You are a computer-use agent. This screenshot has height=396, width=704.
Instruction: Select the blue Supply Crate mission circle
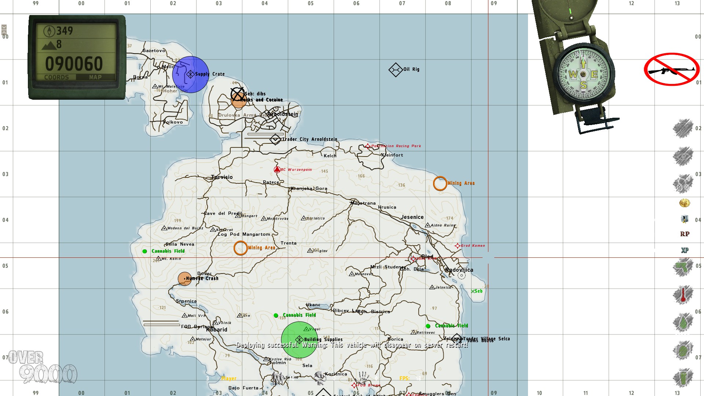(190, 74)
